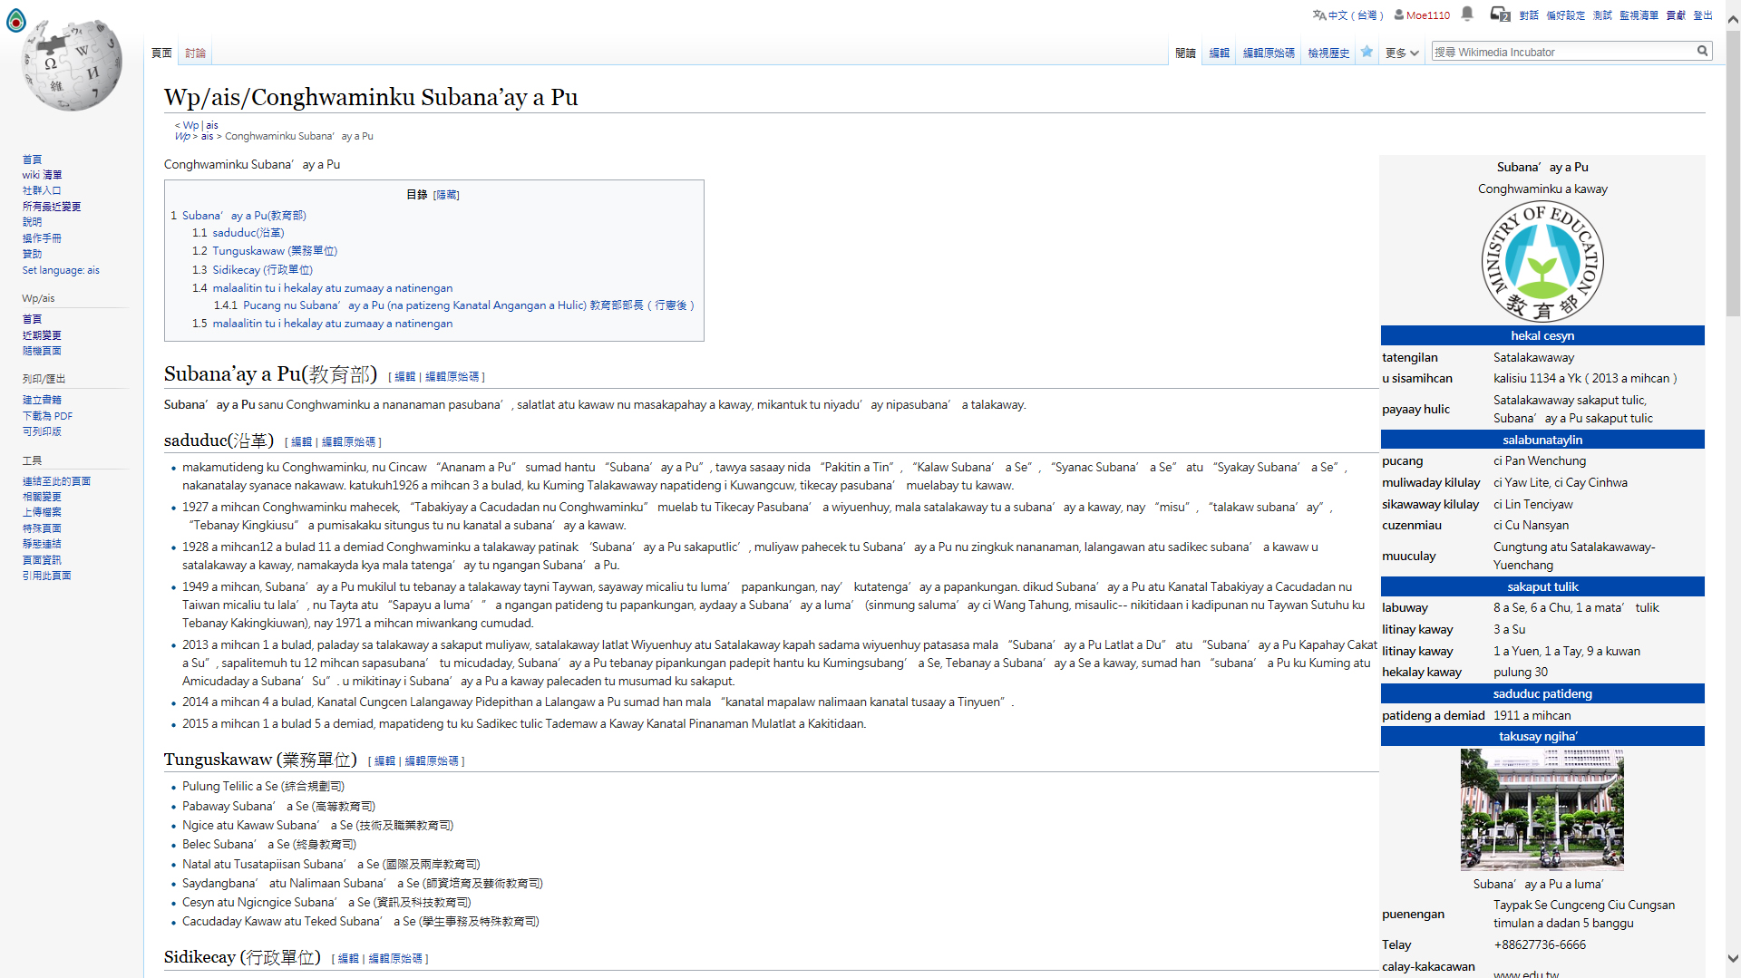Click the vertical scrollbar down arrow

coord(1733,958)
